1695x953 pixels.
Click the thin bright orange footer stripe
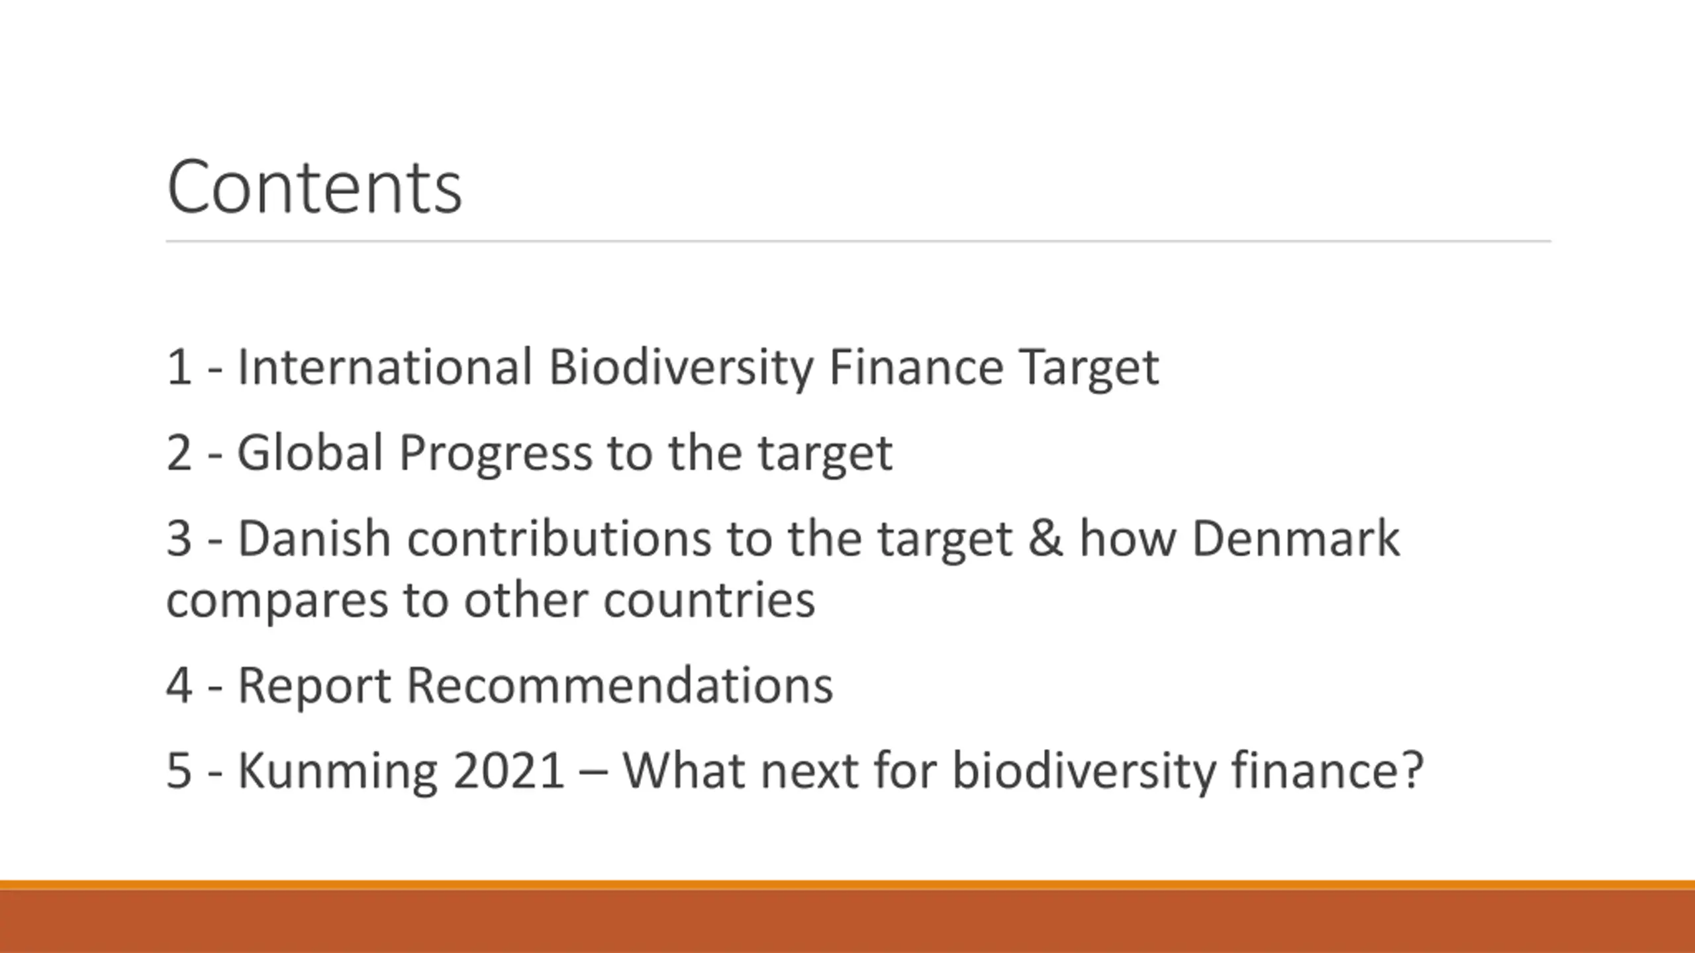[x=847, y=885]
